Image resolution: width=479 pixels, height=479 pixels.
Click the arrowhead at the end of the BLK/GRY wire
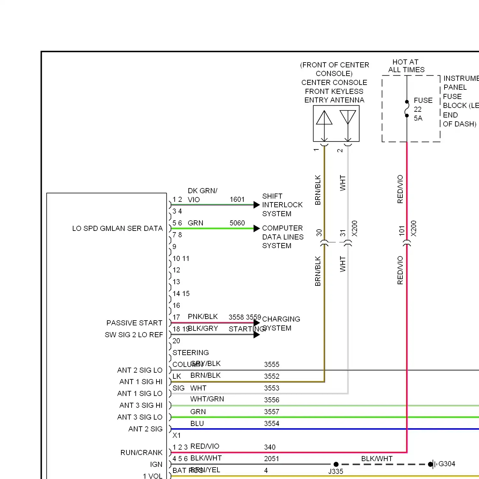click(x=257, y=335)
